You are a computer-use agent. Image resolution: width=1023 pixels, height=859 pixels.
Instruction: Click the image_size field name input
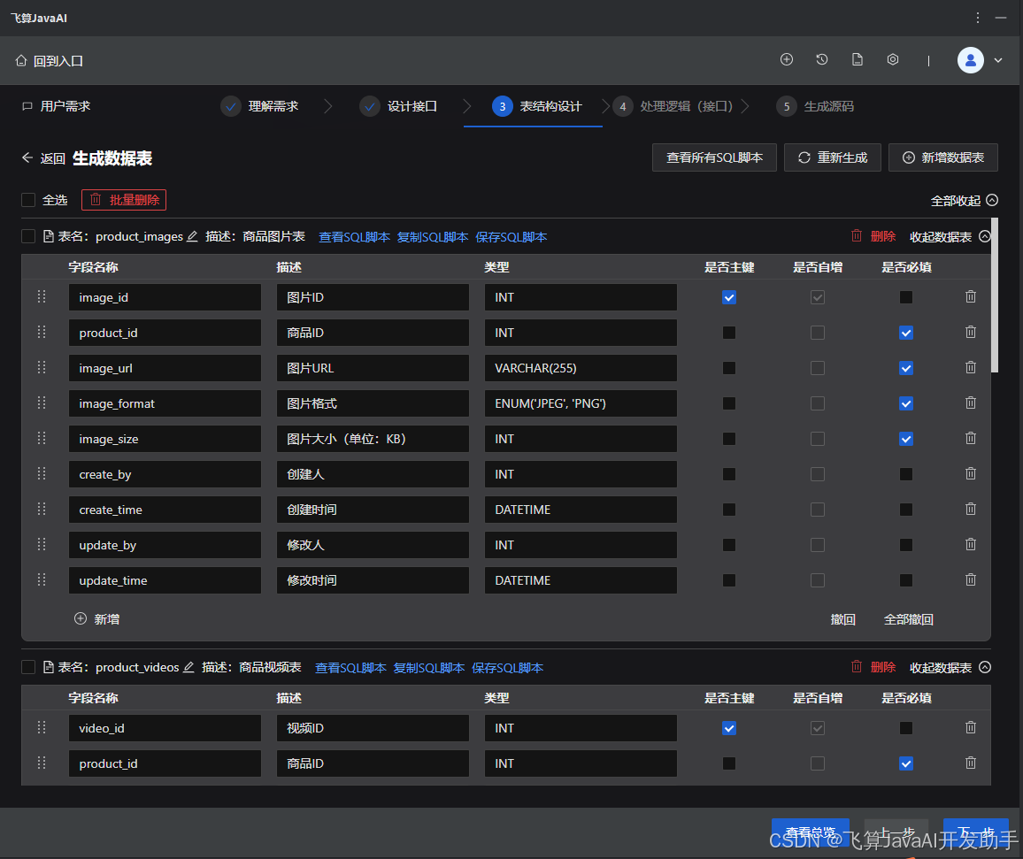point(164,439)
